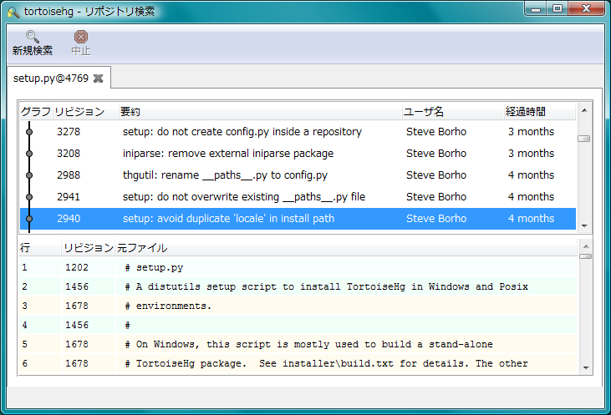Click graph node for revision 3208
The height and width of the screenshot is (415, 611).
tap(29, 154)
